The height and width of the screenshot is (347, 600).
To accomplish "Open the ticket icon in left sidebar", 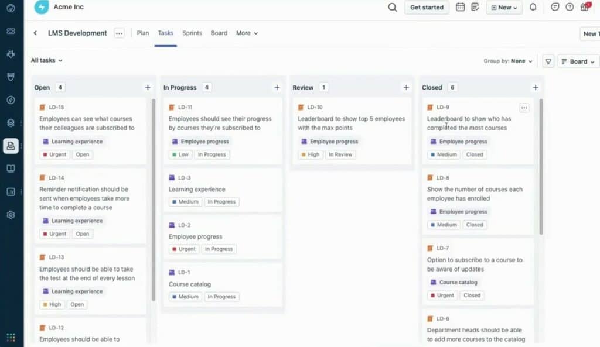I will pyautogui.click(x=11, y=31).
